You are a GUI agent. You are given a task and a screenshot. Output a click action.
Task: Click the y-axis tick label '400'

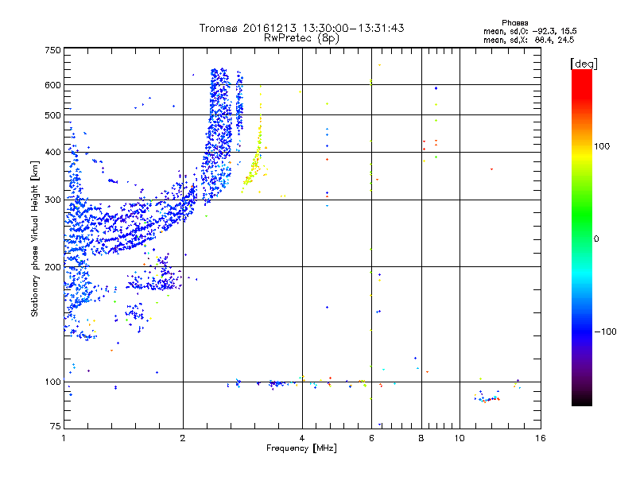[52, 152]
